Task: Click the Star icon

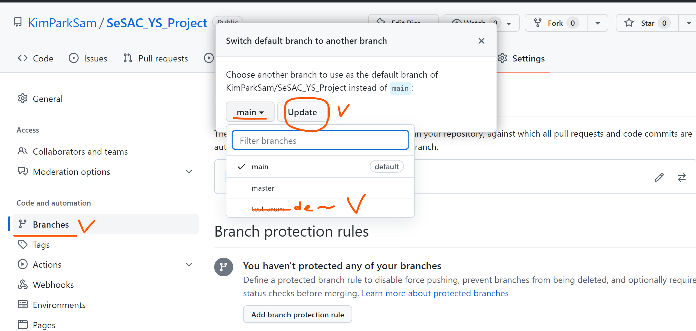Action: pos(629,23)
